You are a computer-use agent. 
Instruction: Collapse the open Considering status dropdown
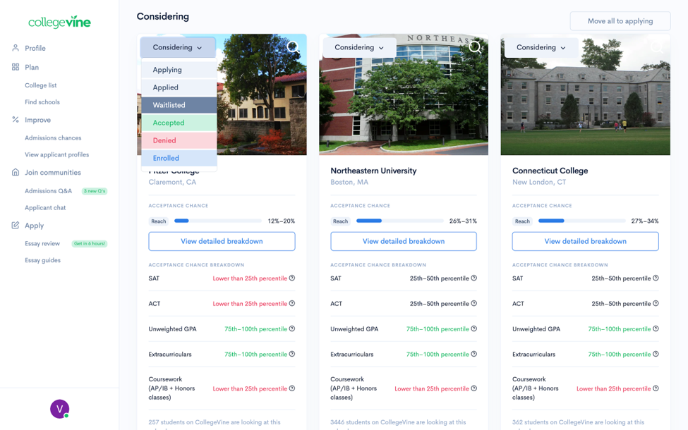click(x=178, y=48)
